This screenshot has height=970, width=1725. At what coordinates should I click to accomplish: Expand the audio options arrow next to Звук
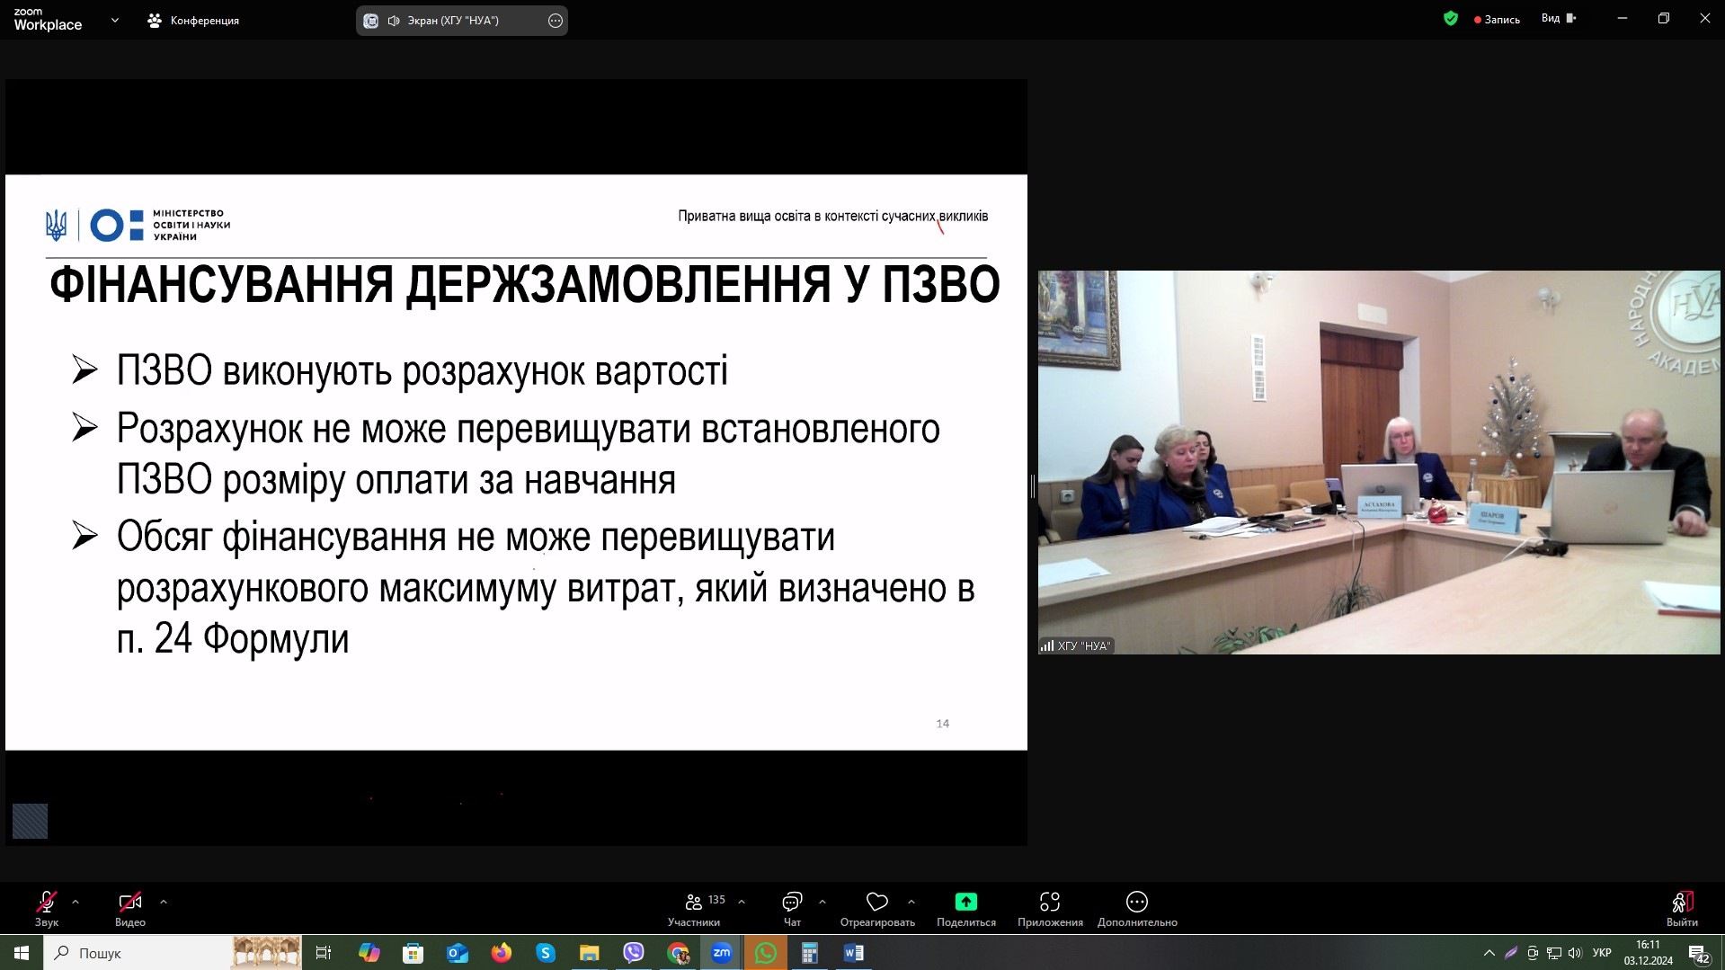pyautogui.click(x=76, y=902)
